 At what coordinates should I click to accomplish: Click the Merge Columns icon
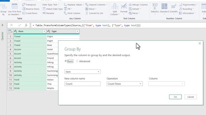(x=130, y=5)
